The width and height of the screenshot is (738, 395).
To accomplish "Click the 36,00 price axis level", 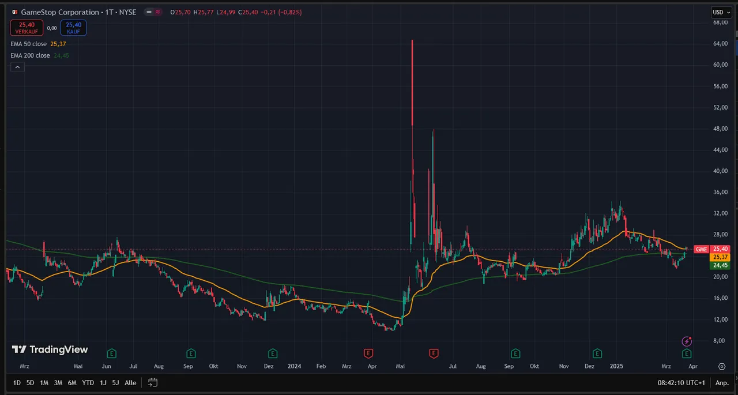I will tap(720, 192).
